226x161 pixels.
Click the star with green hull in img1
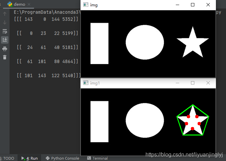[x=193, y=121]
